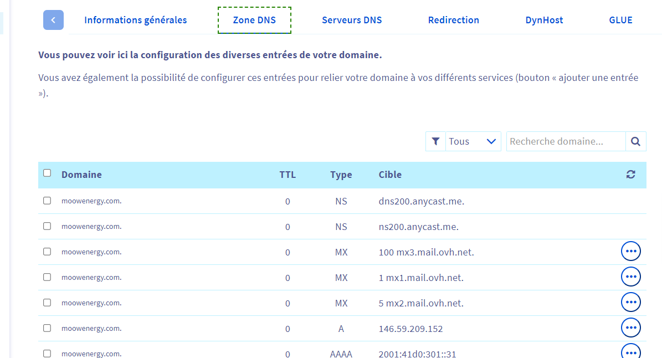
Task: Expand the 'Tous' record type dropdown
Action: click(472, 141)
